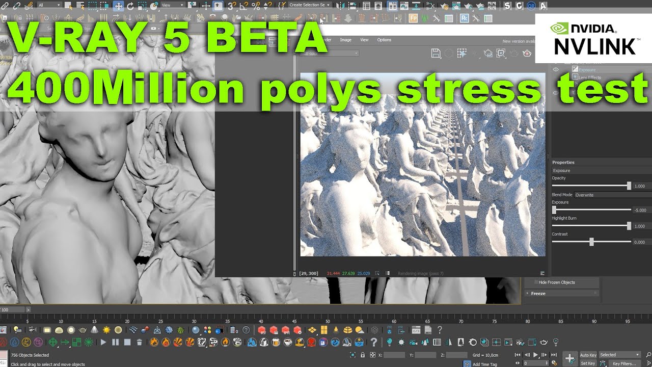Click the Phoenix simulation play button
This screenshot has height=367, width=652.
click(x=103, y=342)
